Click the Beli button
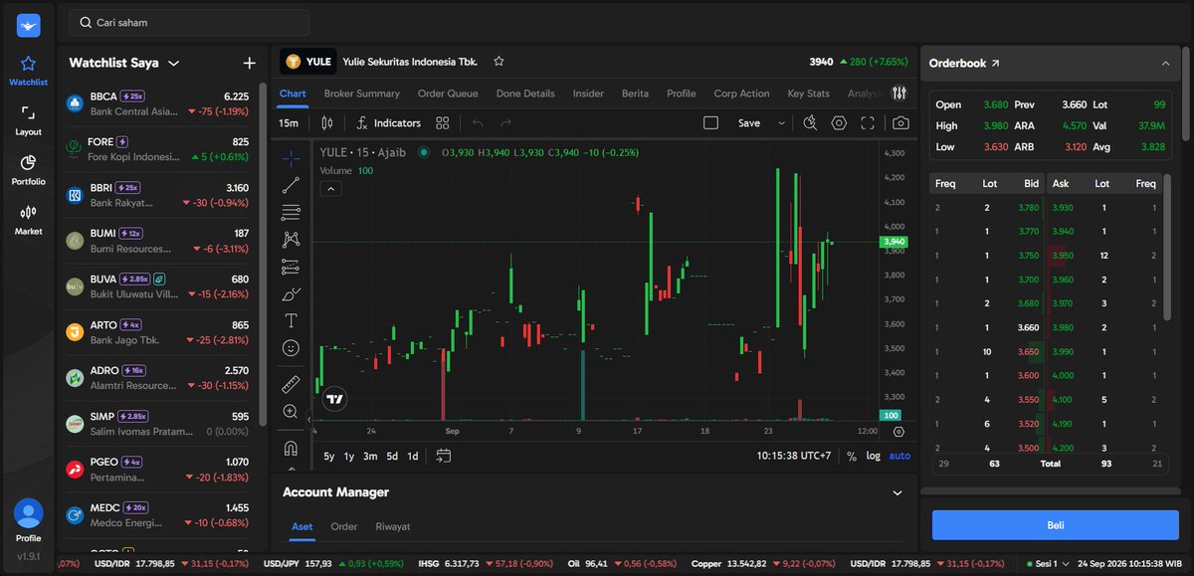The image size is (1194, 576). (1056, 525)
